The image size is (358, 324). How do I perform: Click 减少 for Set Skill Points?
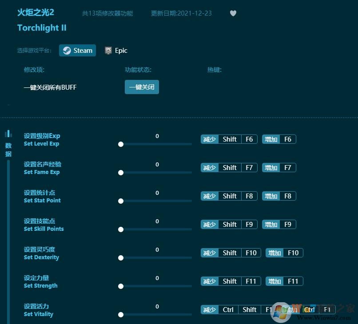click(209, 225)
